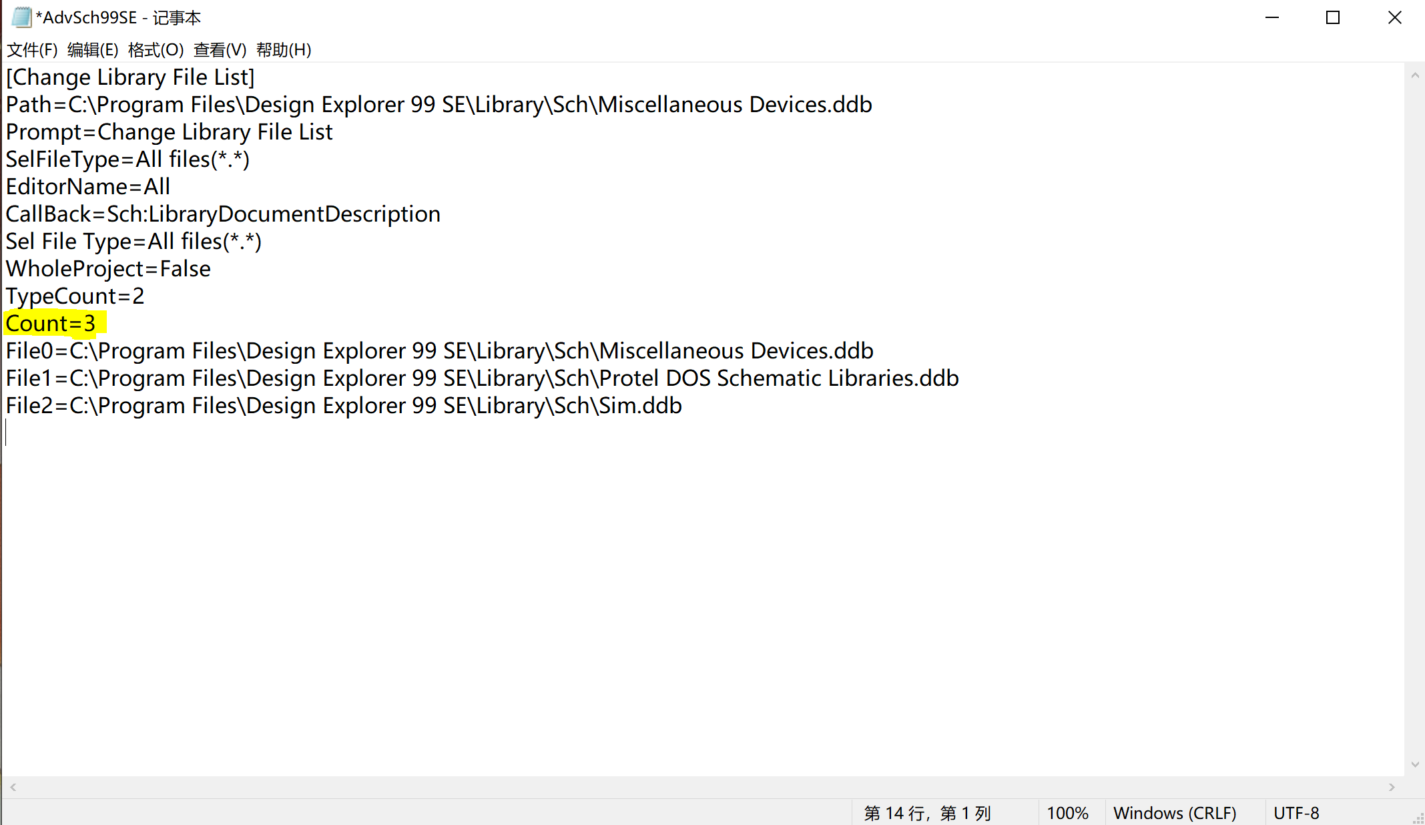
Task: Click on File2 Sim.ddb path line
Action: click(344, 406)
